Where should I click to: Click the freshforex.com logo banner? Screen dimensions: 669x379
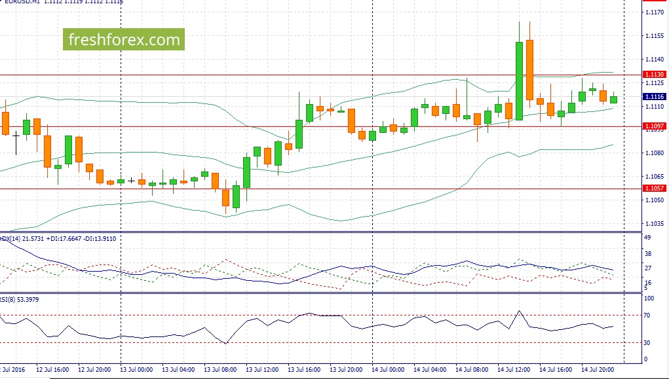pos(124,40)
